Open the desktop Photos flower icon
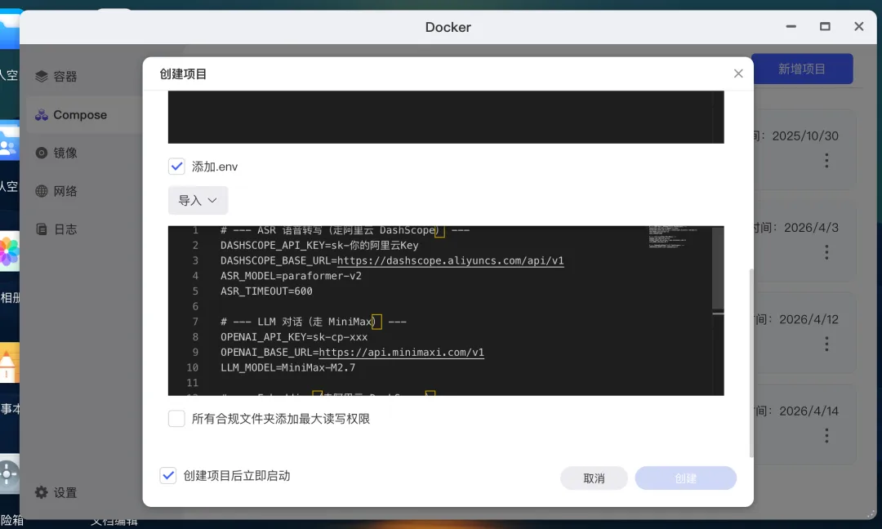Screen dimensions: 882x529 tap(9, 251)
